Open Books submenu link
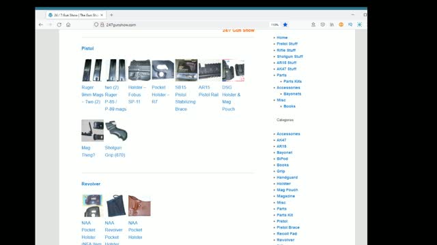This screenshot has height=245, width=437. click(290, 106)
